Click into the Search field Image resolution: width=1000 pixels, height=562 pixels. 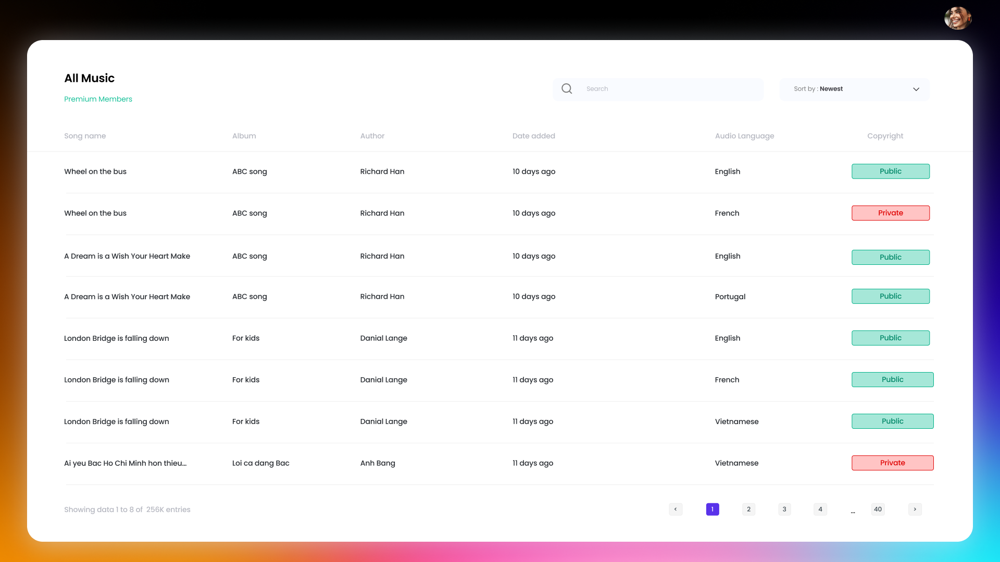click(669, 89)
